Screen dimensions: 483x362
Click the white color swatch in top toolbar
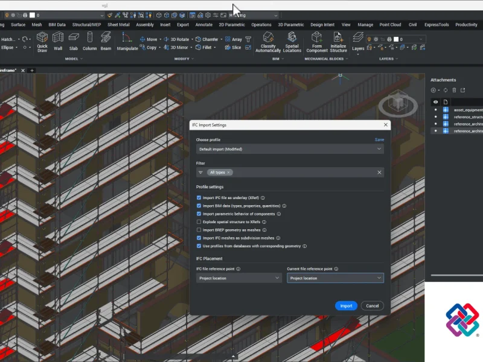pyautogui.click(x=32, y=15)
